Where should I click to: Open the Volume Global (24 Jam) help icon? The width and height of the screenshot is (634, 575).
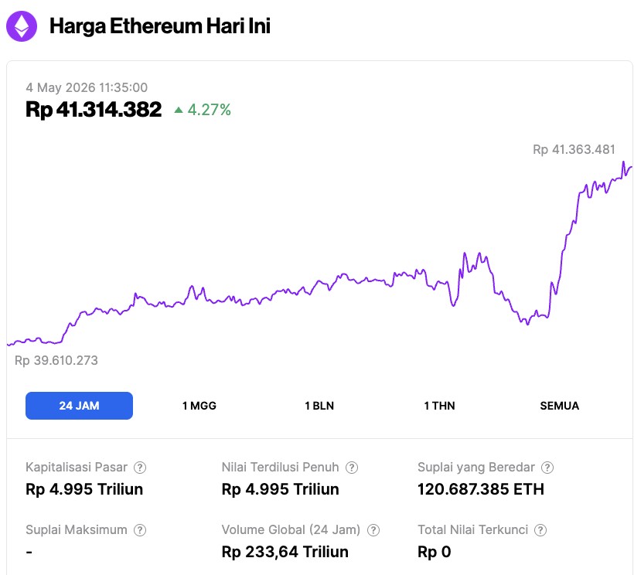(x=373, y=530)
